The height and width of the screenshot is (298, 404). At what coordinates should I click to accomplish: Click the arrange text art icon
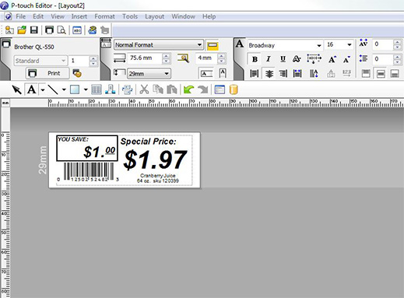click(111, 89)
